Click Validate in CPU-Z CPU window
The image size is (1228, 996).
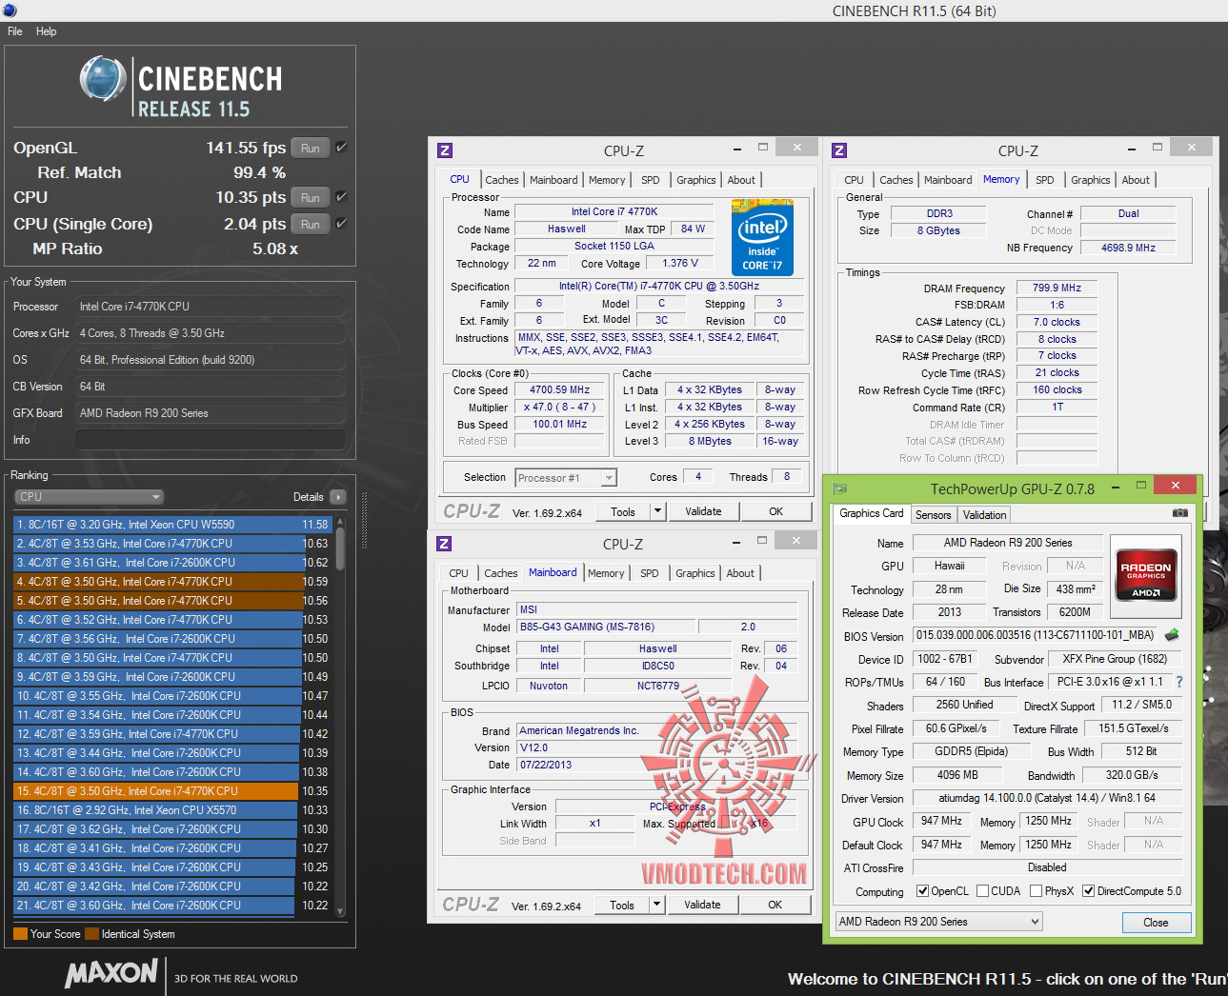[703, 511]
